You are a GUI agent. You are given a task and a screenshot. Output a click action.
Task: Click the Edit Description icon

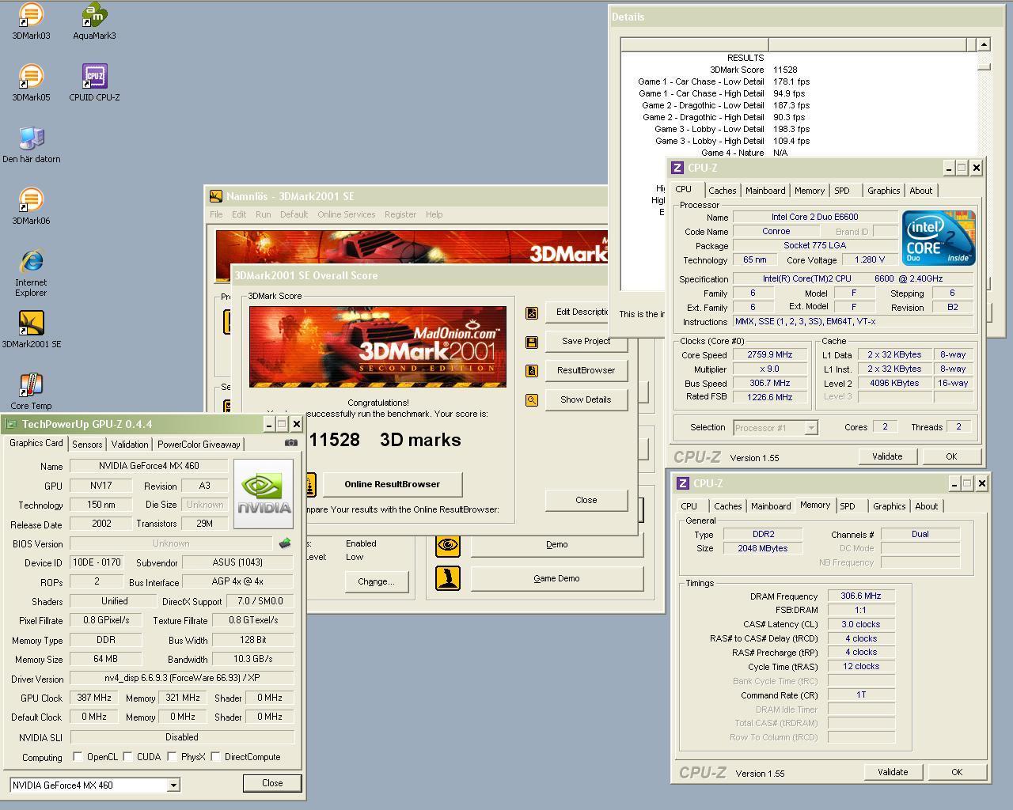(x=532, y=313)
